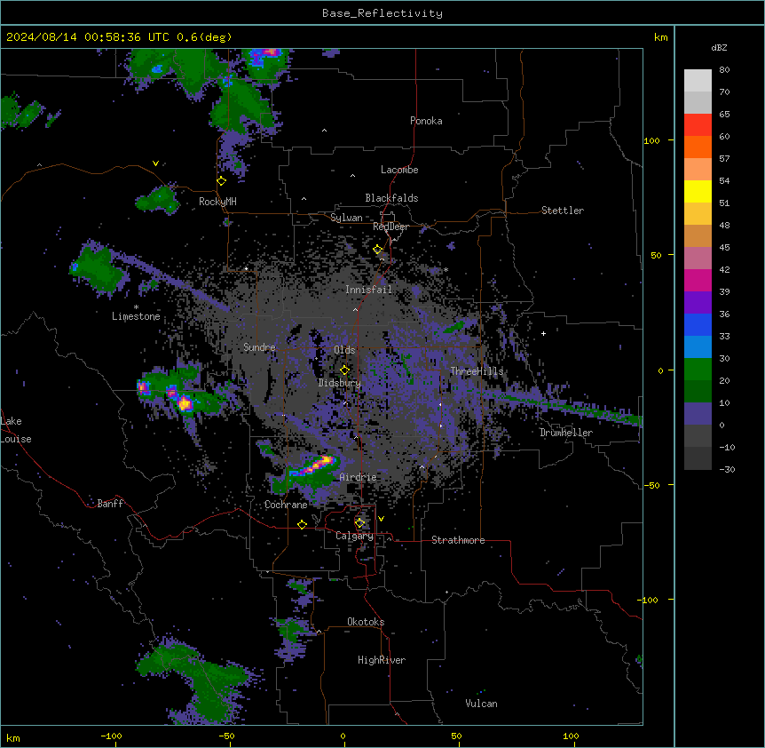765x748 pixels.
Task: Select the yellow 54 dBZ legend swatch
Action: point(698,191)
